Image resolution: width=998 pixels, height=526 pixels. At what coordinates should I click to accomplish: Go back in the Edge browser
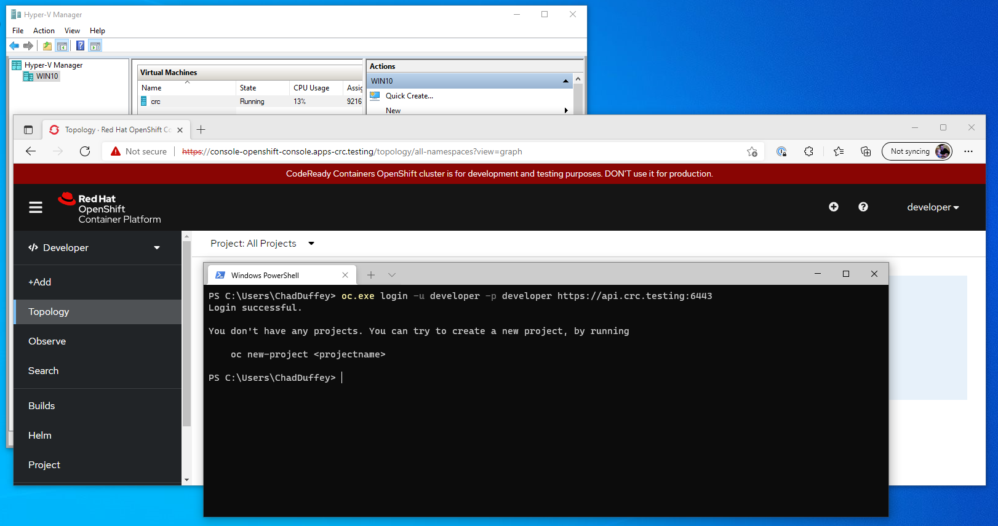31,151
